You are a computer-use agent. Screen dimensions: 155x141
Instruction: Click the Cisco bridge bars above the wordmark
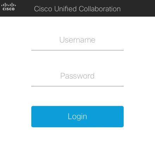pyautogui.click(x=8, y=5)
